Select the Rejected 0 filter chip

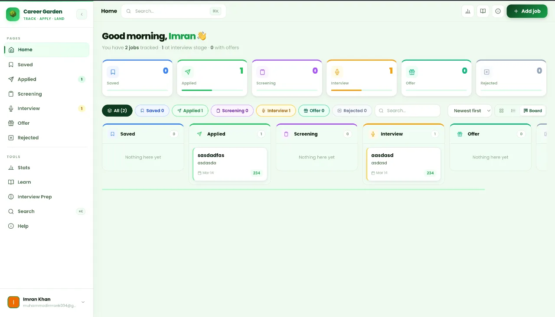pyautogui.click(x=352, y=111)
